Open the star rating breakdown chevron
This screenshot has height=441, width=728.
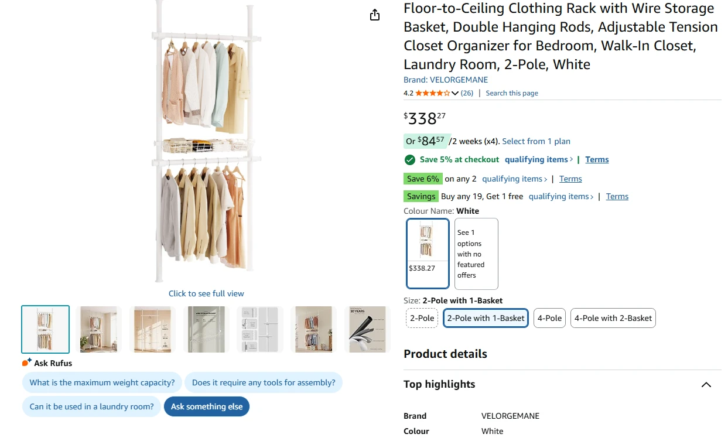[x=455, y=93]
